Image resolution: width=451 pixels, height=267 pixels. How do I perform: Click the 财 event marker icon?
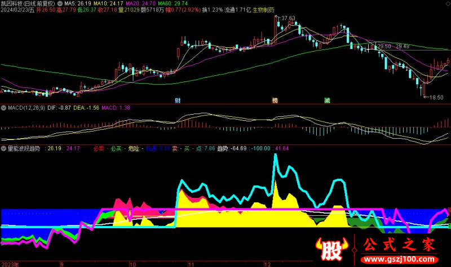[178, 101]
